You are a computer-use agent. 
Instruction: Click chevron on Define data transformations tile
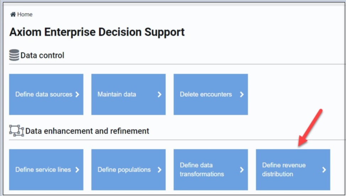pyautogui.click(x=242, y=170)
